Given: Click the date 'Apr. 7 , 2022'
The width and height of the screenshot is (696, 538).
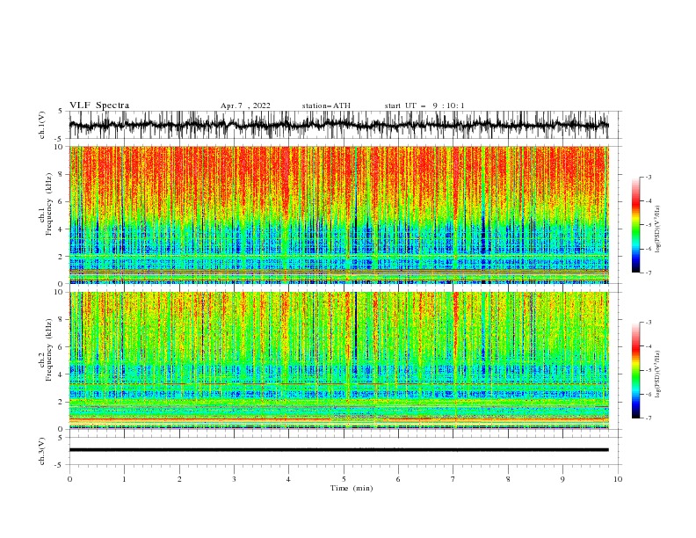Looking at the screenshot, I should click(245, 105).
